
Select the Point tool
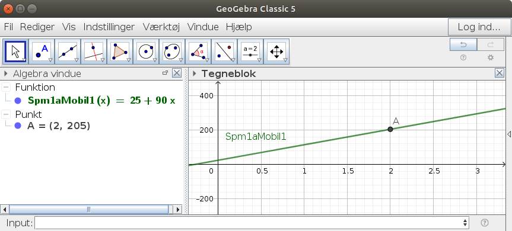(42, 52)
